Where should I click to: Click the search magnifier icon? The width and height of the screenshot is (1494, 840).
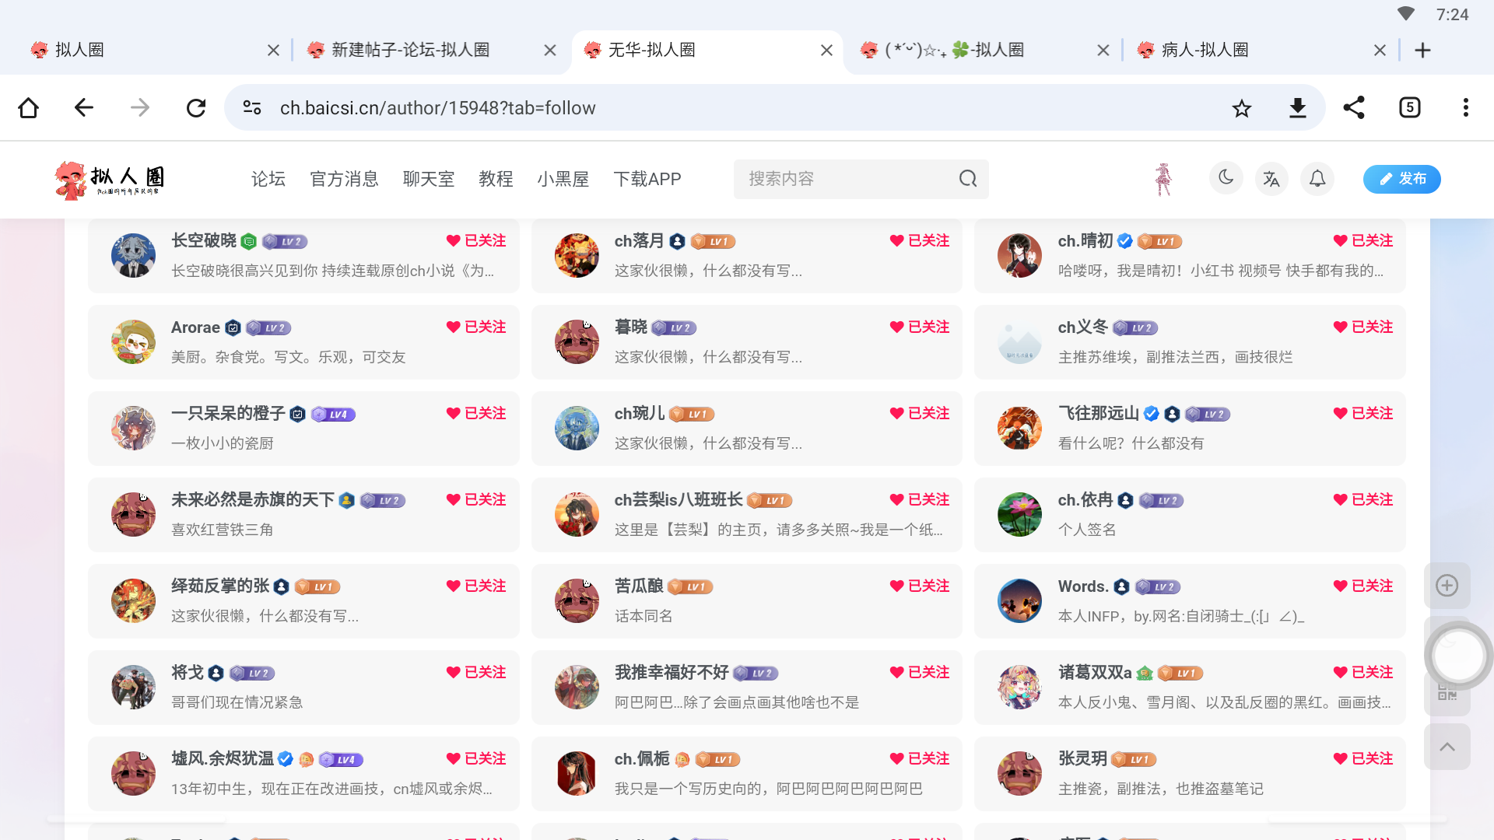(x=968, y=179)
